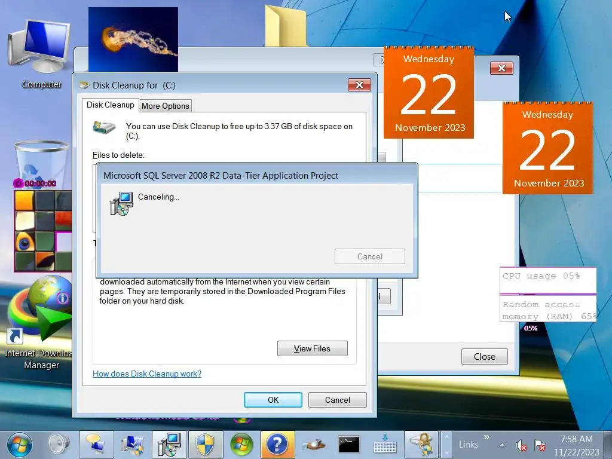This screenshot has height=459, width=612.
Task: Close the Disk Cleanup for (C:) window
Action: click(x=359, y=85)
